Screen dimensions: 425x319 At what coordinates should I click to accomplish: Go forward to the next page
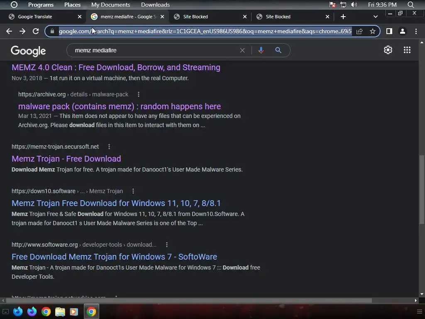(x=22, y=31)
